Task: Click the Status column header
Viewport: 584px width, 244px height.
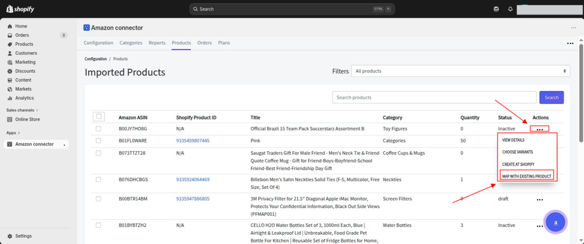Action: (x=505, y=118)
